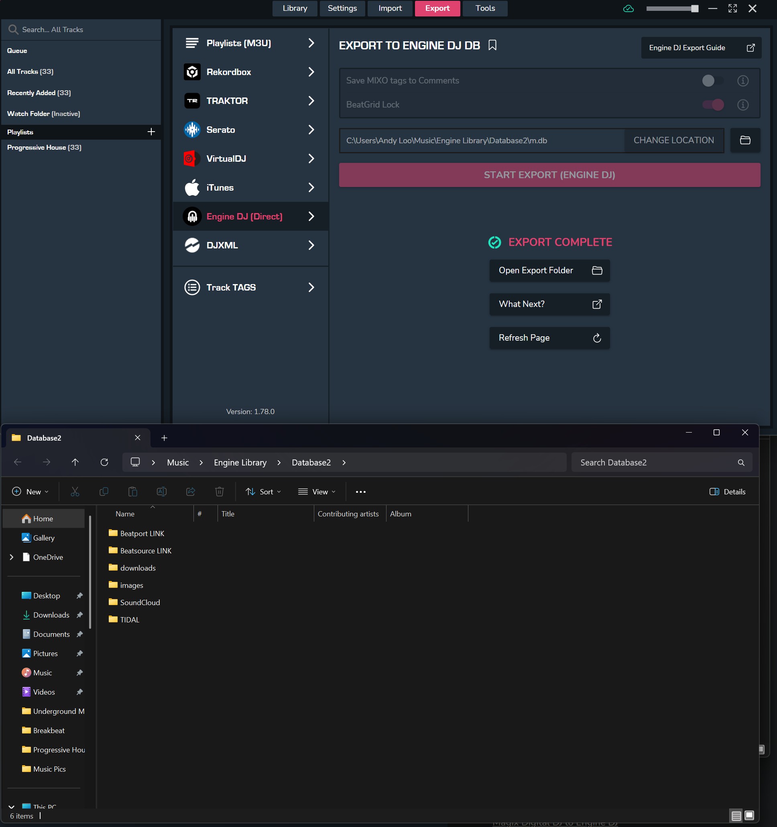Screen dimensions: 777x827
Task: Click Open Export Folder
Action: (x=549, y=270)
